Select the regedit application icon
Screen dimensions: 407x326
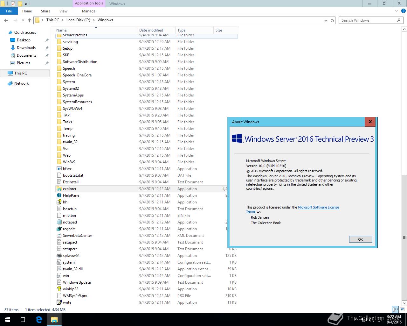(59, 229)
